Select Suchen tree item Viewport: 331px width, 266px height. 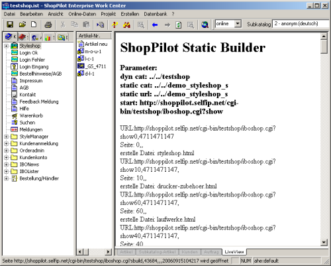click(x=27, y=123)
